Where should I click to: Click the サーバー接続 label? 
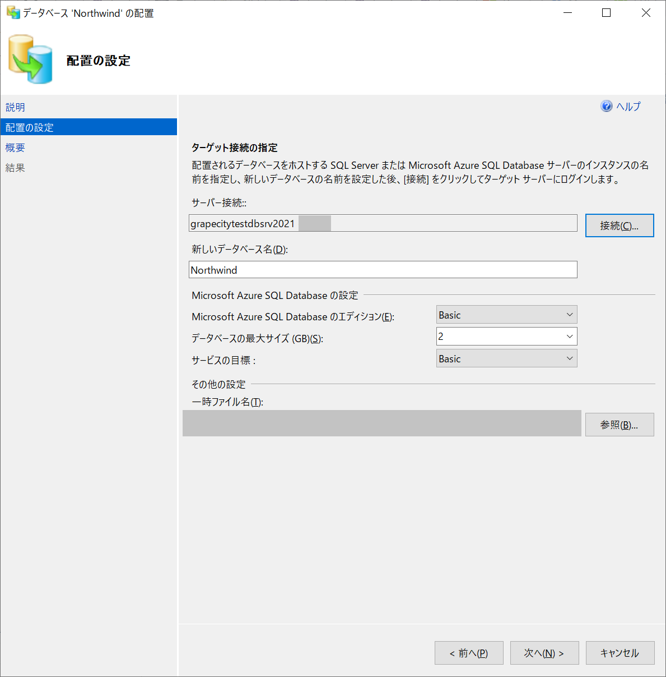click(x=219, y=202)
